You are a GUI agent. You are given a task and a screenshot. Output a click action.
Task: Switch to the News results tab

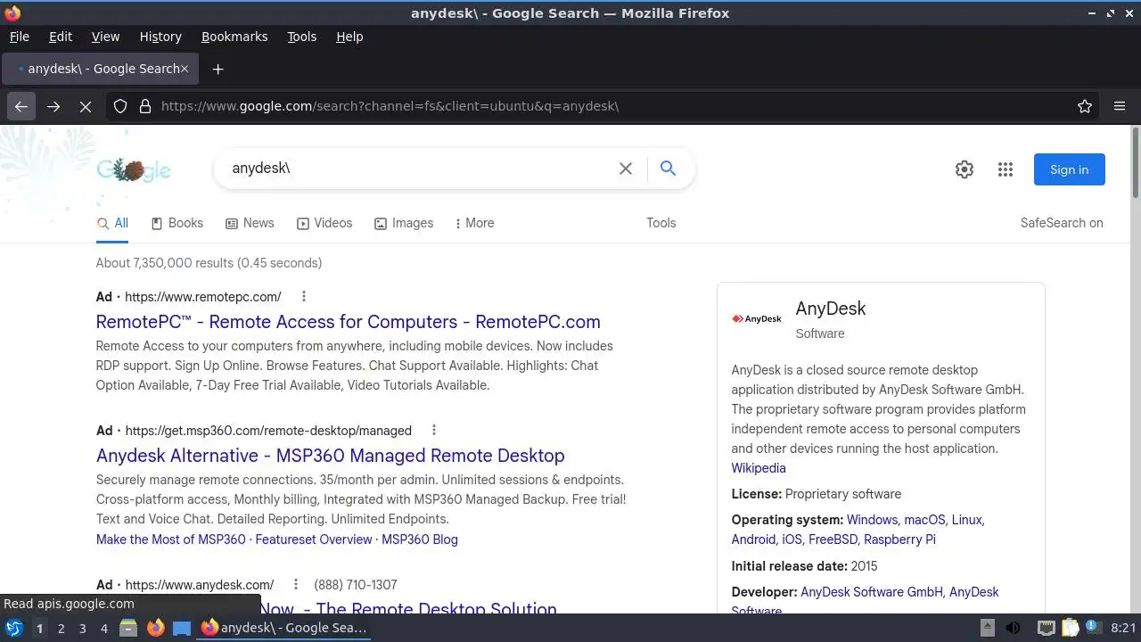coord(250,223)
